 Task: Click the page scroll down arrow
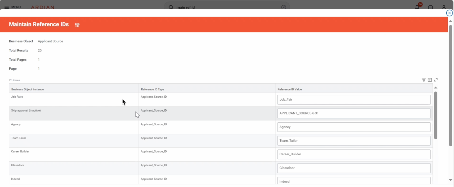tap(450, 180)
